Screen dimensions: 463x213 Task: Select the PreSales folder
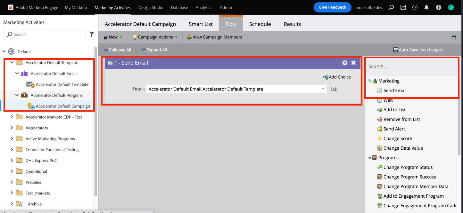33,182
